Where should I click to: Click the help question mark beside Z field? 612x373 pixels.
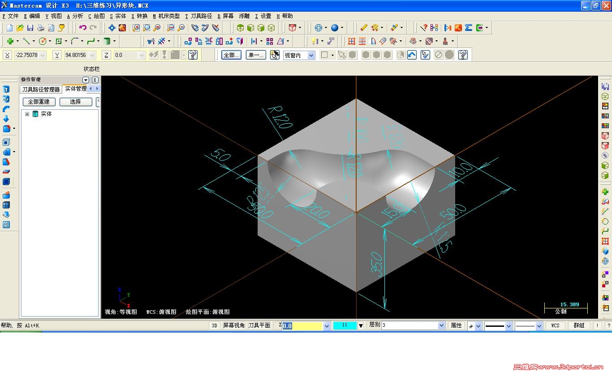pos(193,55)
